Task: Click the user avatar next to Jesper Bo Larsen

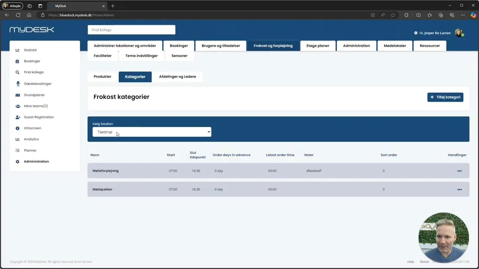Action: point(459,33)
